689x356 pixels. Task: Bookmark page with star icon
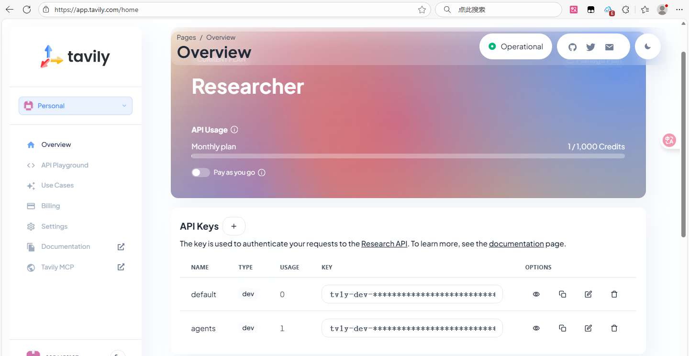422,10
